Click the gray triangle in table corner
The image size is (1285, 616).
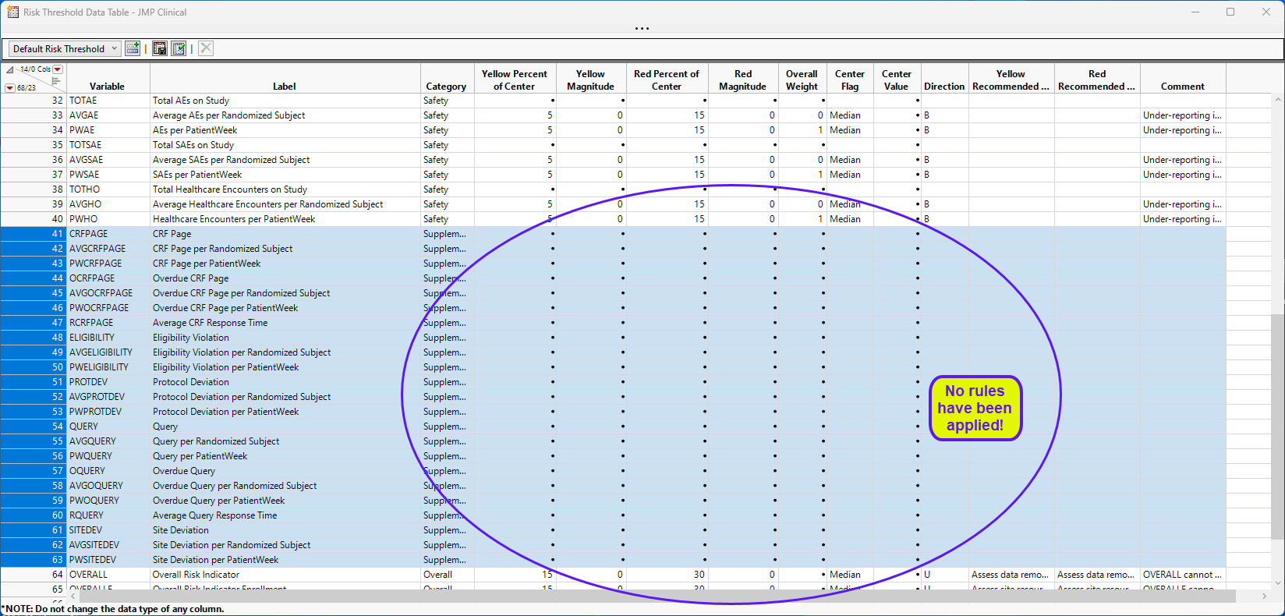pos(9,69)
